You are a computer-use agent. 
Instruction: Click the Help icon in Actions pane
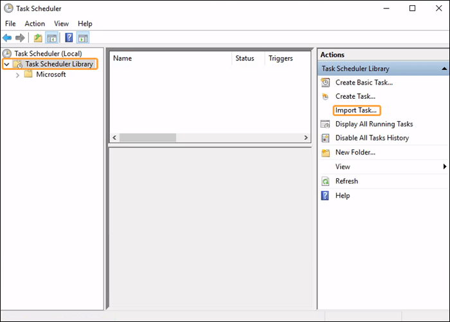(325, 196)
